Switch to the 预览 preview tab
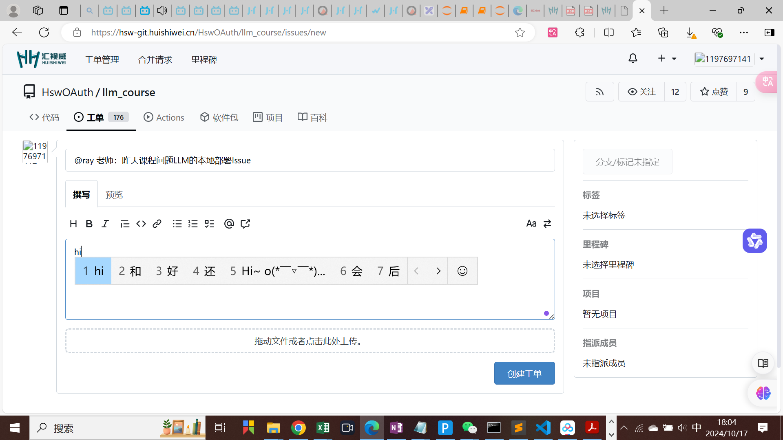 point(114,195)
